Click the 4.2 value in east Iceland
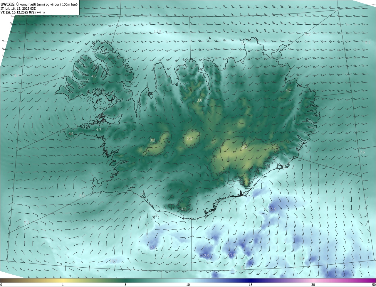The height and width of the screenshot is (287, 376). [288, 90]
